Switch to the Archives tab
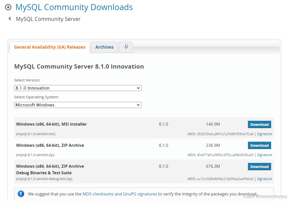 click(x=104, y=47)
